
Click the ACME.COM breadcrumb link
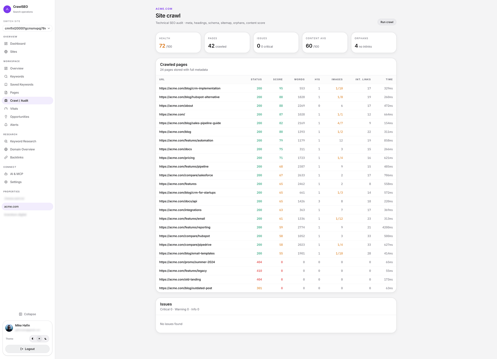(164, 9)
